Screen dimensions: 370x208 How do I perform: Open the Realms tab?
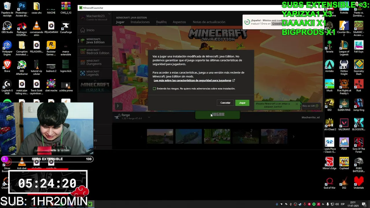[161, 22]
